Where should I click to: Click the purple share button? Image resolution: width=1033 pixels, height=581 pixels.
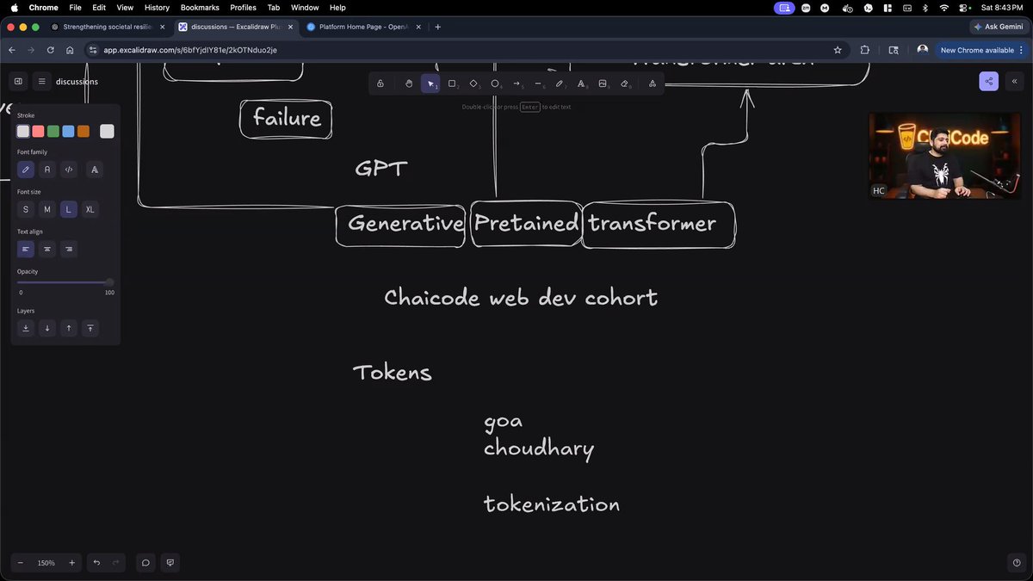[988, 82]
